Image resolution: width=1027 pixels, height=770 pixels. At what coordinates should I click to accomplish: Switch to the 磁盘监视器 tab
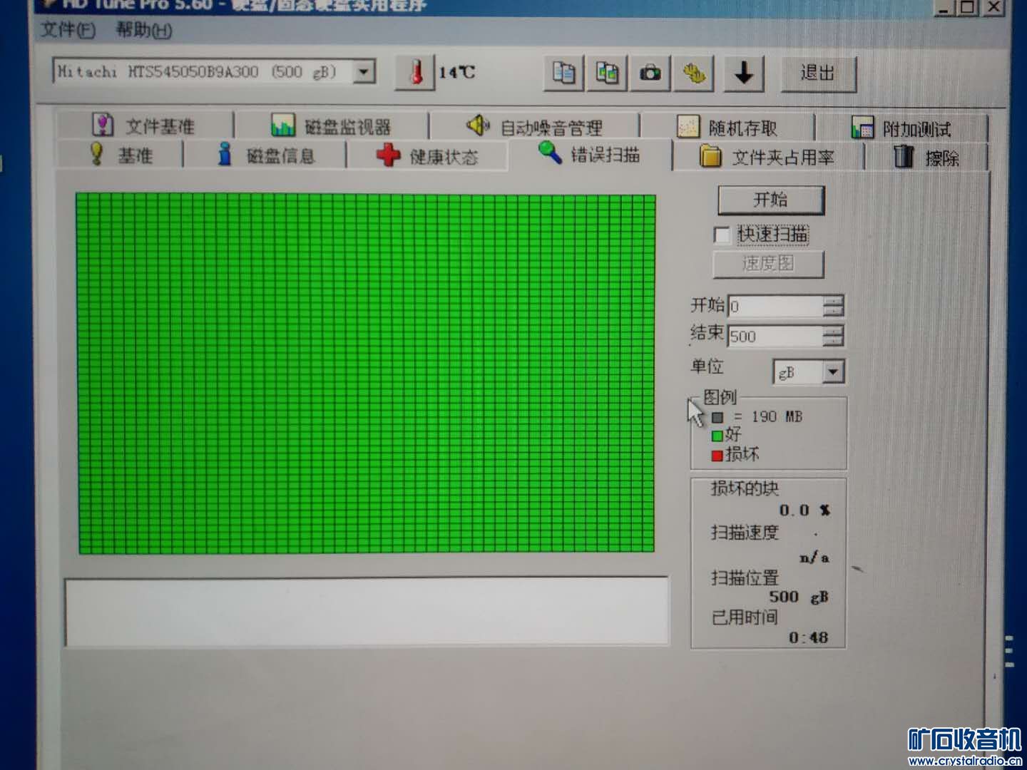[x=332, y=127]
